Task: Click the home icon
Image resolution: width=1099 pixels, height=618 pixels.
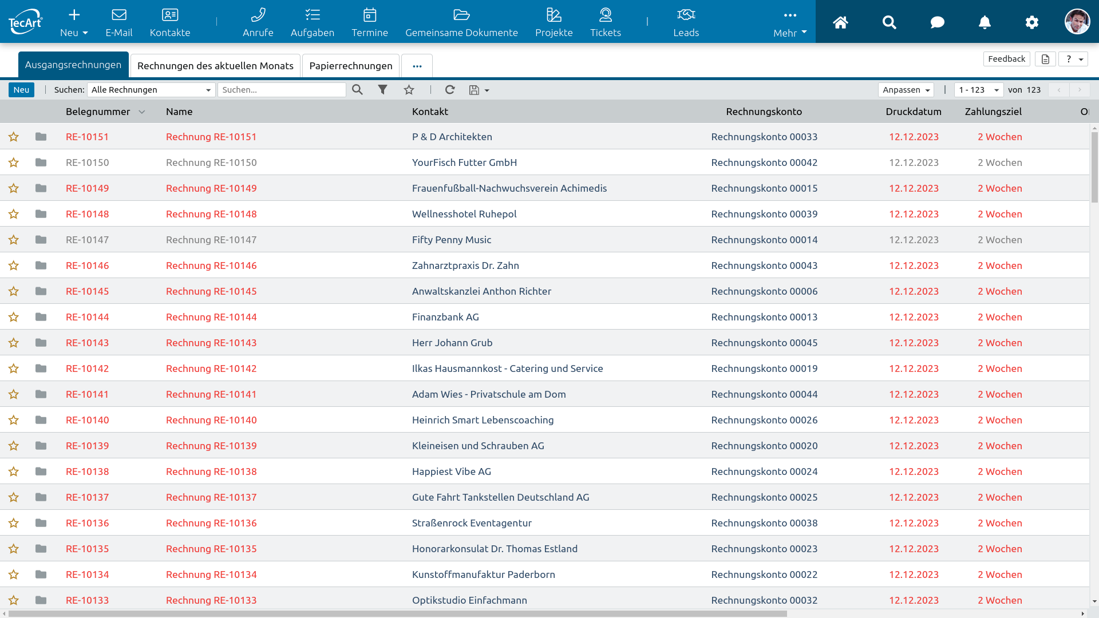Action: point(840,22)
